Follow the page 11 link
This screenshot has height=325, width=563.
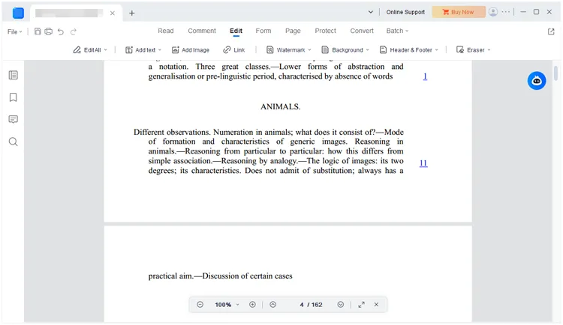click(x=423, y=163)
